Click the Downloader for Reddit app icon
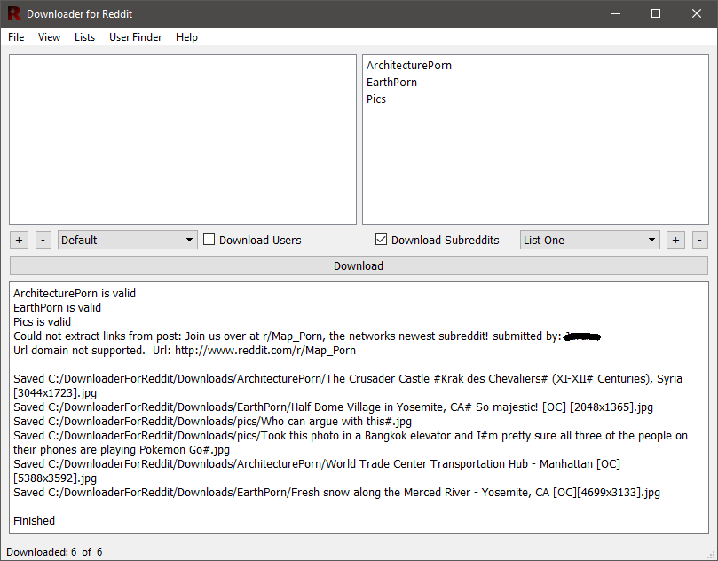The width and height of the screenshot is (718, 561). [x=14, y=13]
